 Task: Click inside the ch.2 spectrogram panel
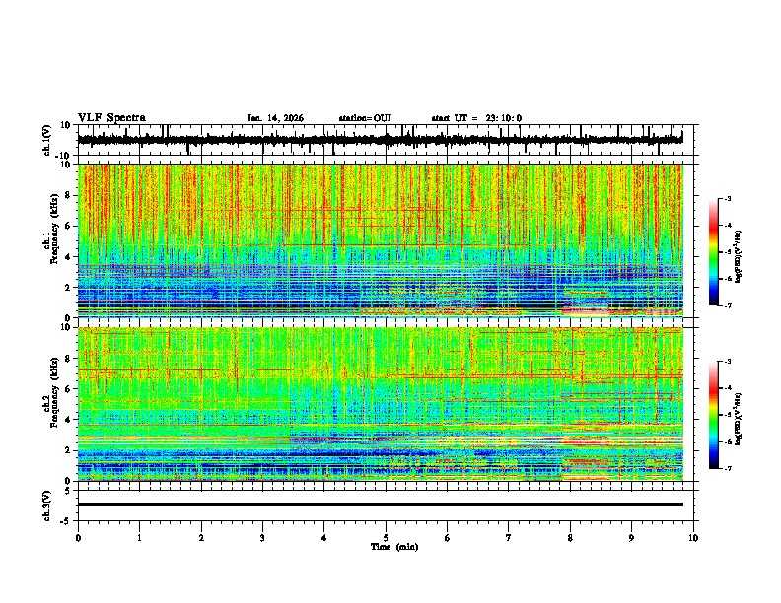[x=381, y=404]
